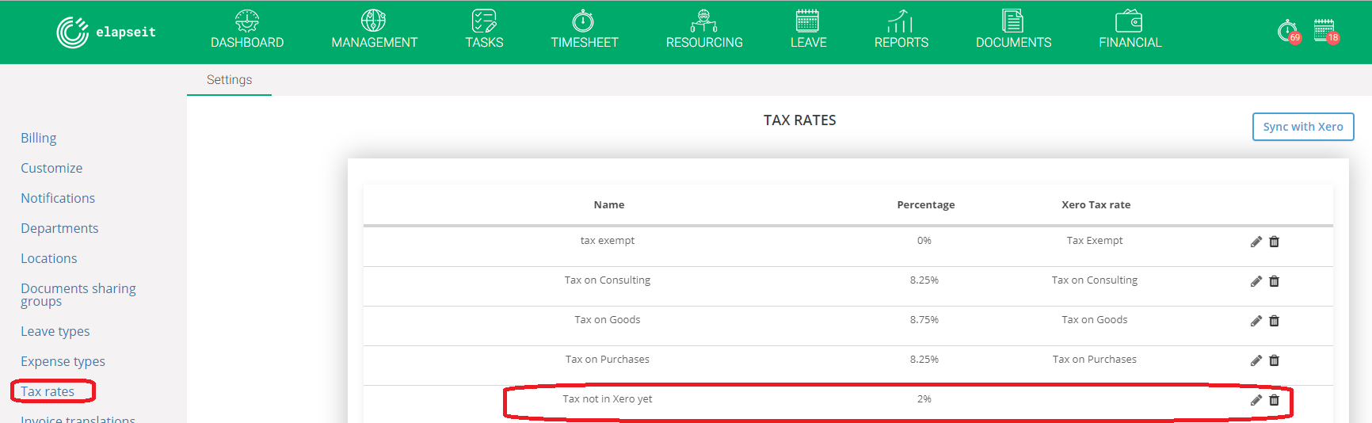Screen dimensions: 1372x423
Task: Open the Timesheet stopwatch icon
Action: (x=584, y=21)
